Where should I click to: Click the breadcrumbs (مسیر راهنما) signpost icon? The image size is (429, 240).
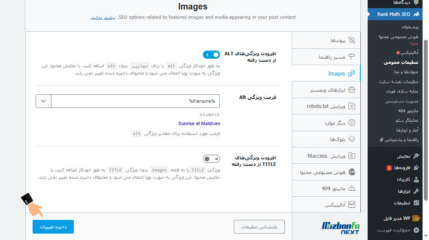point(352,57)
